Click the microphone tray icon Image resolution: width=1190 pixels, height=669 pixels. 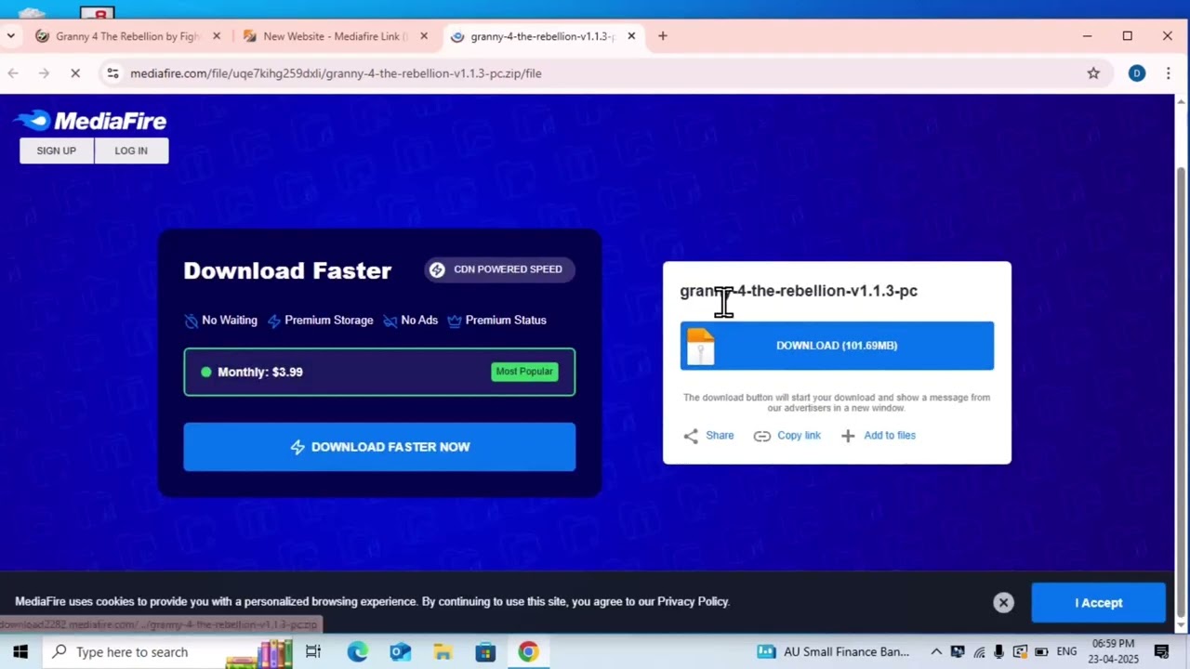pos(999,651)
